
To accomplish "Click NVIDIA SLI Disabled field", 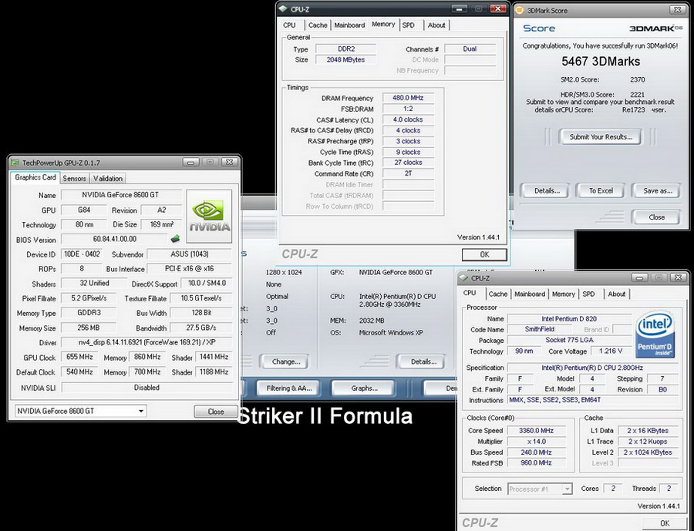I will point(147,387).
